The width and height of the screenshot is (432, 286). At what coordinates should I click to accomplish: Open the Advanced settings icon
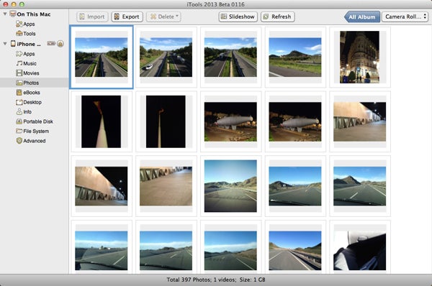(x=19, y=141)
